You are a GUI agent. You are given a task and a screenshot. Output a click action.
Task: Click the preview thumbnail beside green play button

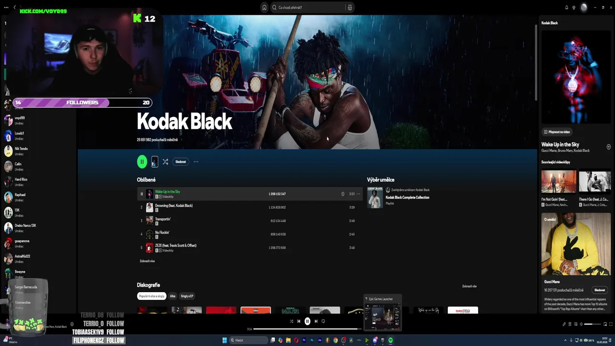[155, 162]
